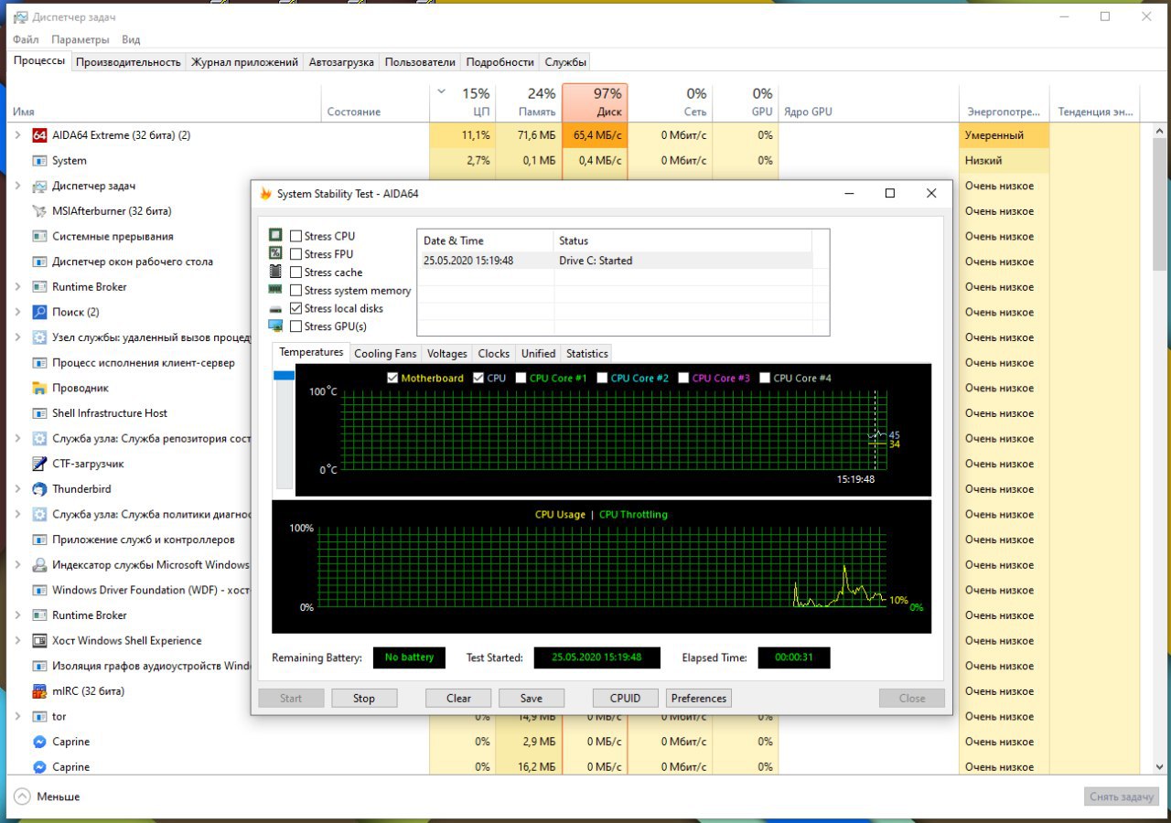
Task: Click the Task Manager icon in title bar
Action: (20, 17)
